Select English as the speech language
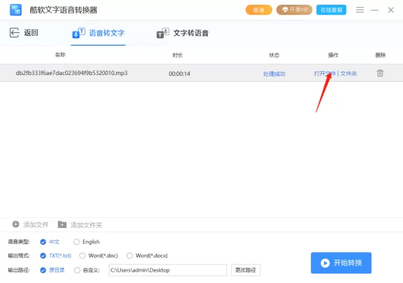403x283 pixels. (x=87, y=242)
